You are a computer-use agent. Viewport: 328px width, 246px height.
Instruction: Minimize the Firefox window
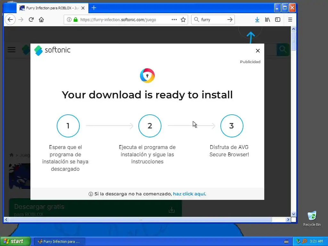(277, 8)
